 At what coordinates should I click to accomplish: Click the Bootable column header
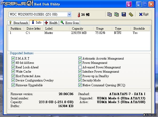tap(140, 29)
